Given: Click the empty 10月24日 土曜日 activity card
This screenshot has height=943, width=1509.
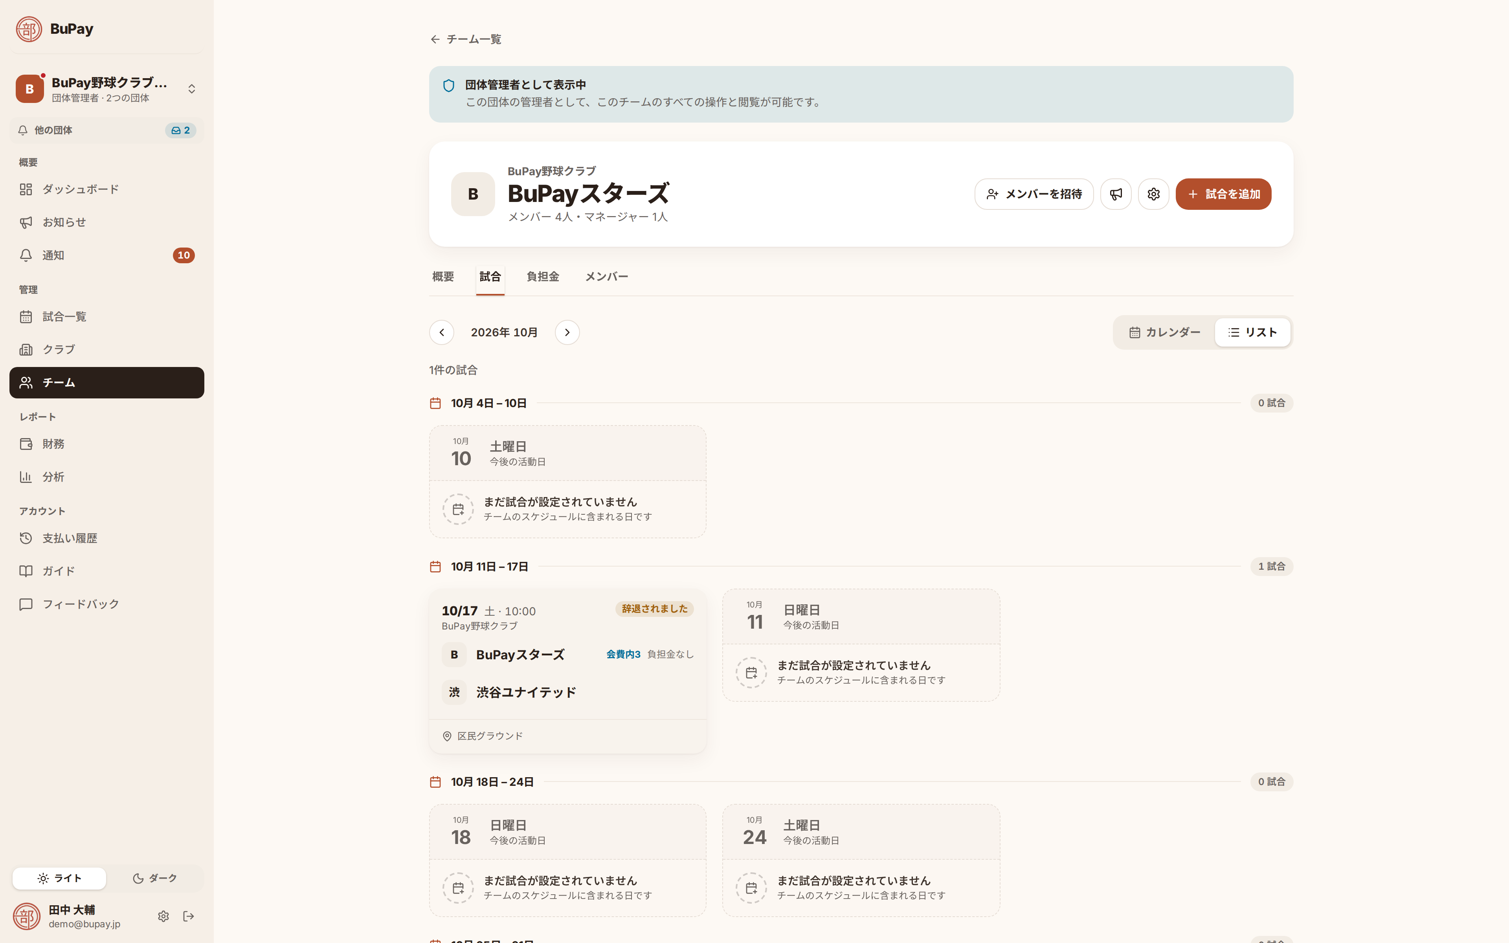Looking at the screenshot, I should coord(861,860).
